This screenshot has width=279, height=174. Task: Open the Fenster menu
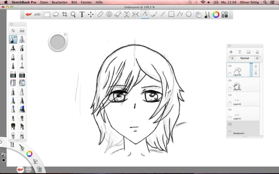coord(86,2)
